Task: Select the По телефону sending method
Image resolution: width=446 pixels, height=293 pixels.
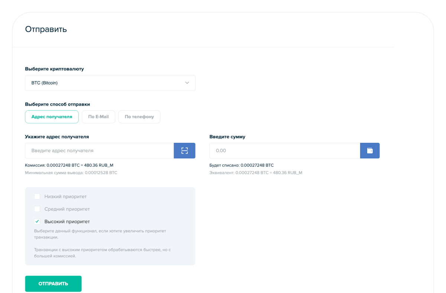Action: [x=139, y=116]
